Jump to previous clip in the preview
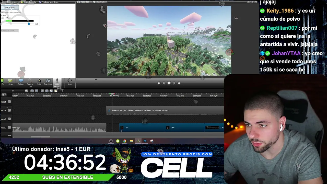Image resolution: width=327 pixels, height=184 pixels. point(159,83)
